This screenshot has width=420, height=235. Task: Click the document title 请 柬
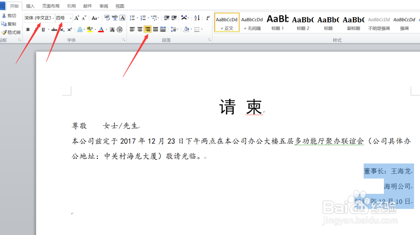pyautogui.click(x=241, y=107)
